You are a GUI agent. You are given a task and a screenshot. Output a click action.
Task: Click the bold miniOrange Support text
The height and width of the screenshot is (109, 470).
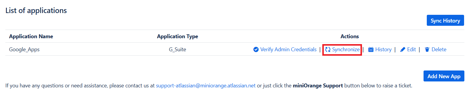(318, 86)
